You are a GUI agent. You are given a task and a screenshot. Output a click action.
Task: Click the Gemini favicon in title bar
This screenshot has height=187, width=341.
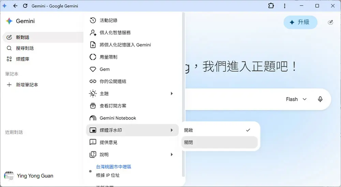(4, 6)
